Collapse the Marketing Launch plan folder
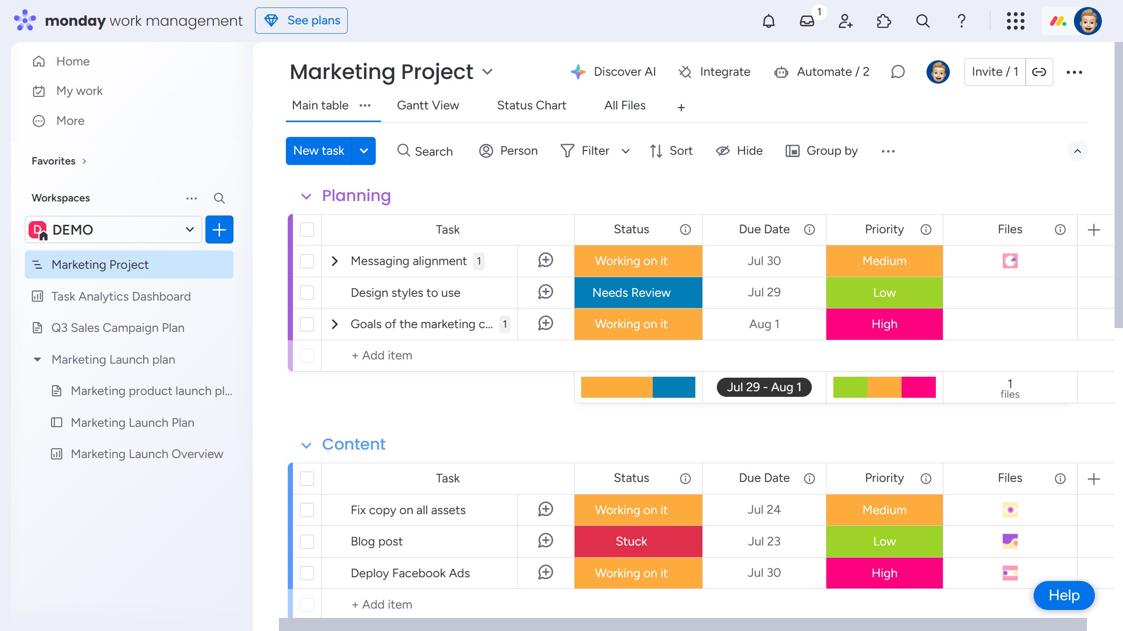The height and width of the screenshot is (631, 1123). pyautogui.click(x=37, y=359)
